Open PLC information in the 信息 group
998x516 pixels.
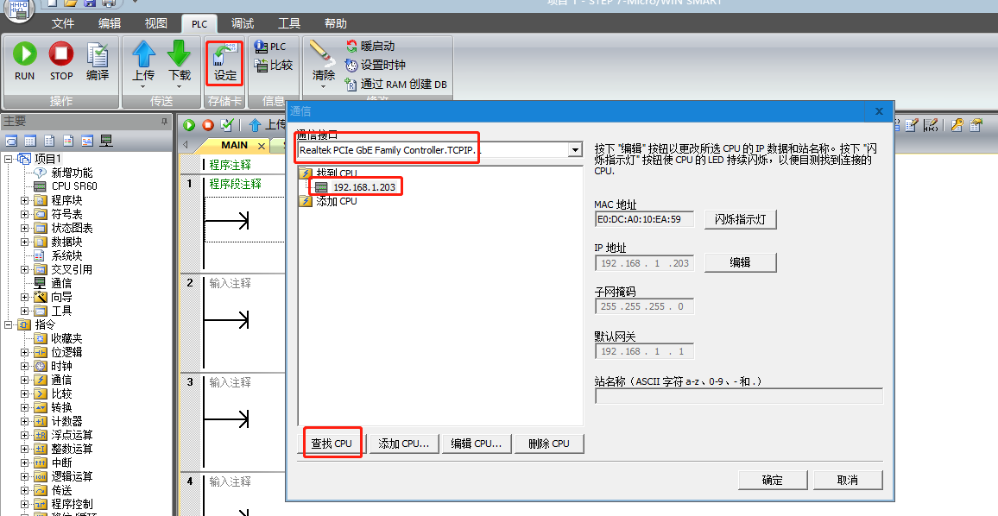click(x=270, y=47)
